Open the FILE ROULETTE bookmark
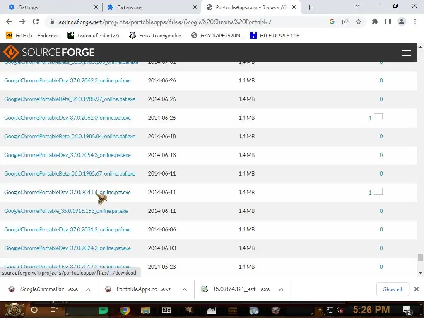This screenshot has width=424, height=318. (x=275, y=36)
